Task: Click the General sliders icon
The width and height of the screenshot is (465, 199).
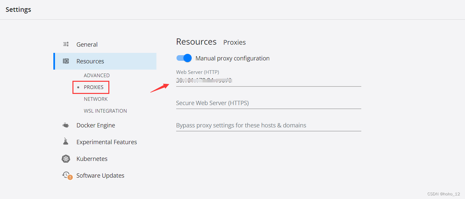Action: (66, 44)
